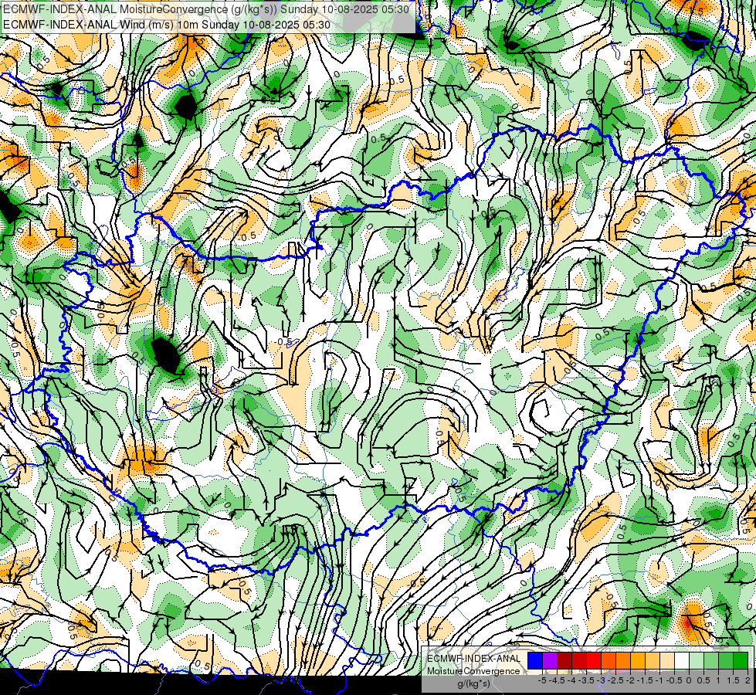This screenshot has height=695, width=756.
Task: Click the blue legend swatch below -5
Action: 535,661
